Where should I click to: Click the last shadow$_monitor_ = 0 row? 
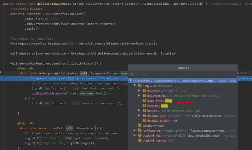tap(183, 141)
